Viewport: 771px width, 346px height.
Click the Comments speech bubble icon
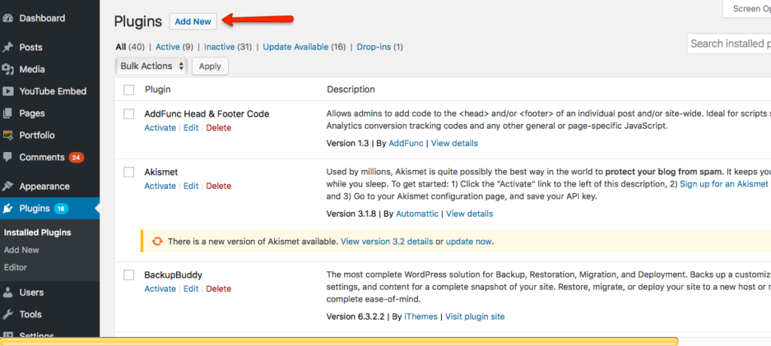coord(8,158)
